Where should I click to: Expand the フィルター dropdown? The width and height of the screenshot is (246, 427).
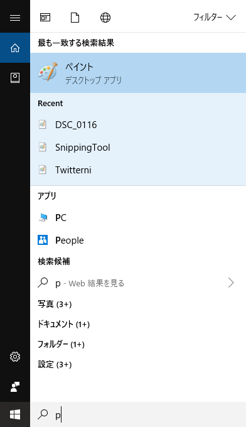click(x=214, y=18)
